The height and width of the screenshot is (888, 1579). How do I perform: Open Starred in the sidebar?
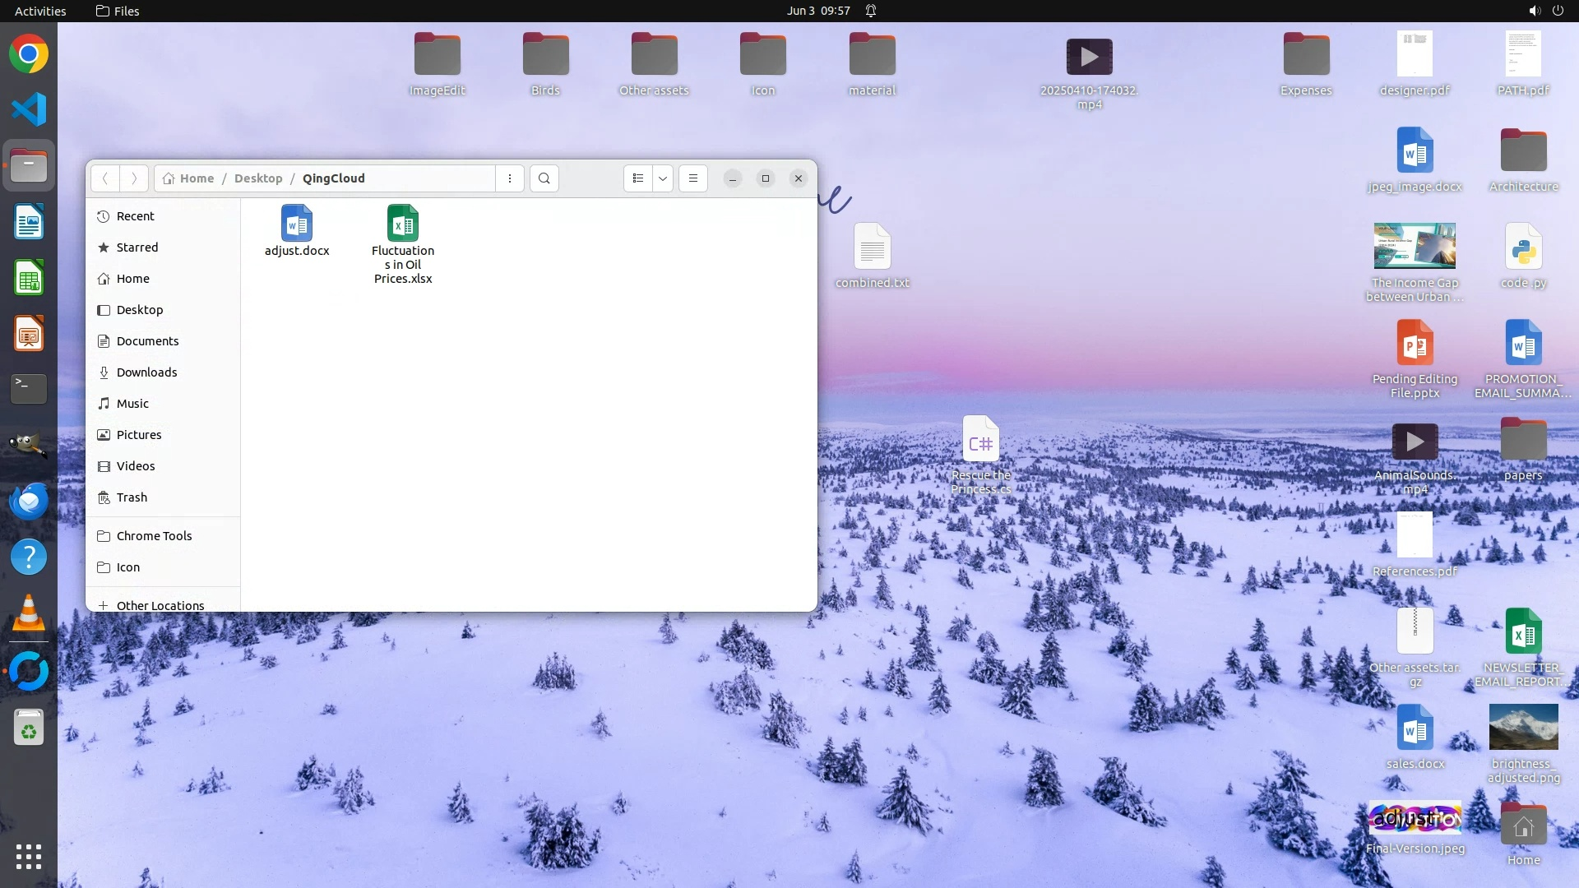[137, 247]
